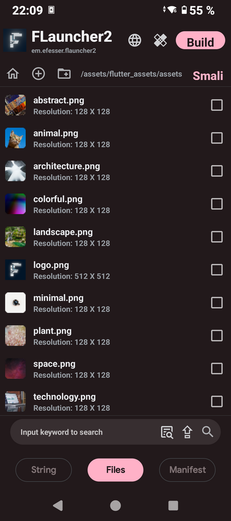Select the Files tab
The image size is (231, 521).
point(115,470)
